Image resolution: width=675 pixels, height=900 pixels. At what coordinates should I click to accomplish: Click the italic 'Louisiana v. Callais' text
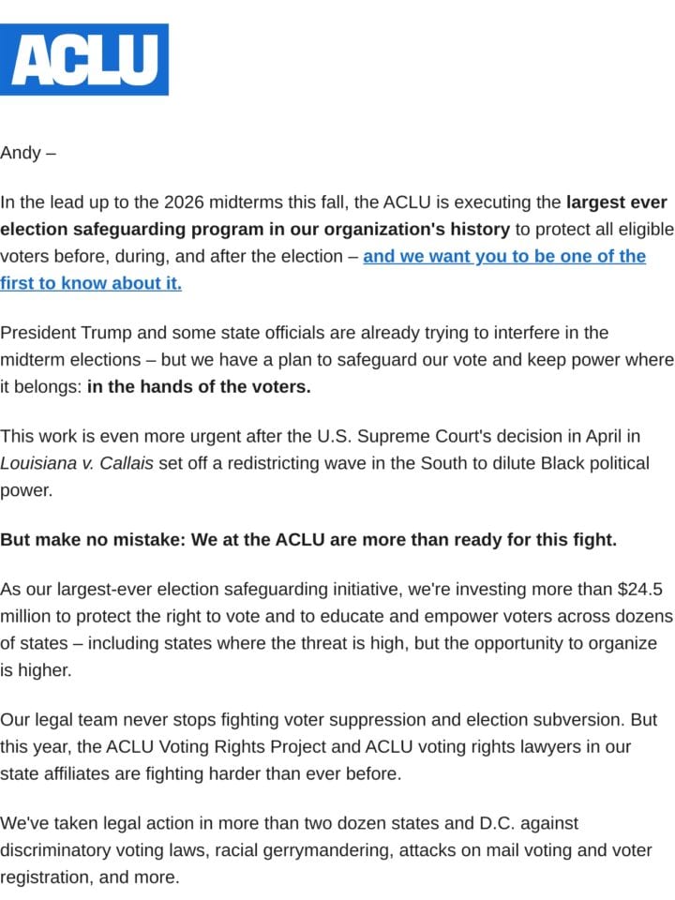click(x=77, y=462)
